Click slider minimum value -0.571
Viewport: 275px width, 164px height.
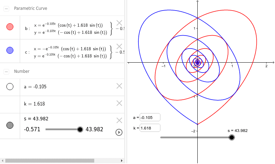32,130
